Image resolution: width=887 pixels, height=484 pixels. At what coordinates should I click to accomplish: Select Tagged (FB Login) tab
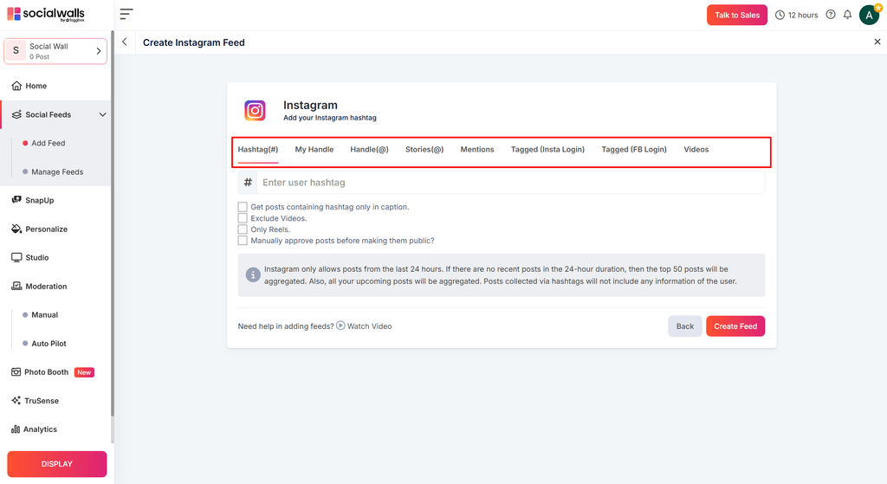(x=634, y=150)
